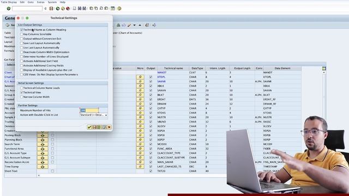
Task: Click the down-triangle in main toolbar
Action: click(x=135, y=25)
